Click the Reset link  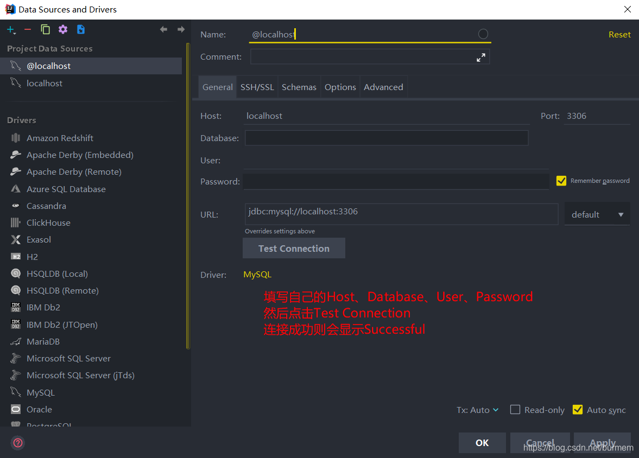[x=619, y=35]
